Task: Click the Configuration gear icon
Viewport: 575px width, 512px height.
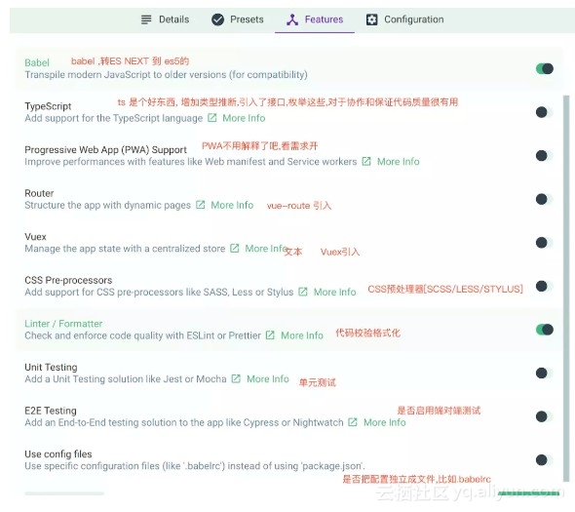Action: pos(371,20)
